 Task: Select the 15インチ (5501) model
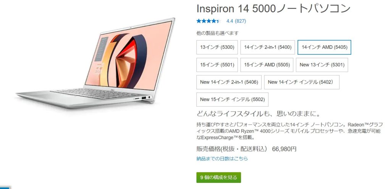click(x=217, y=65)
